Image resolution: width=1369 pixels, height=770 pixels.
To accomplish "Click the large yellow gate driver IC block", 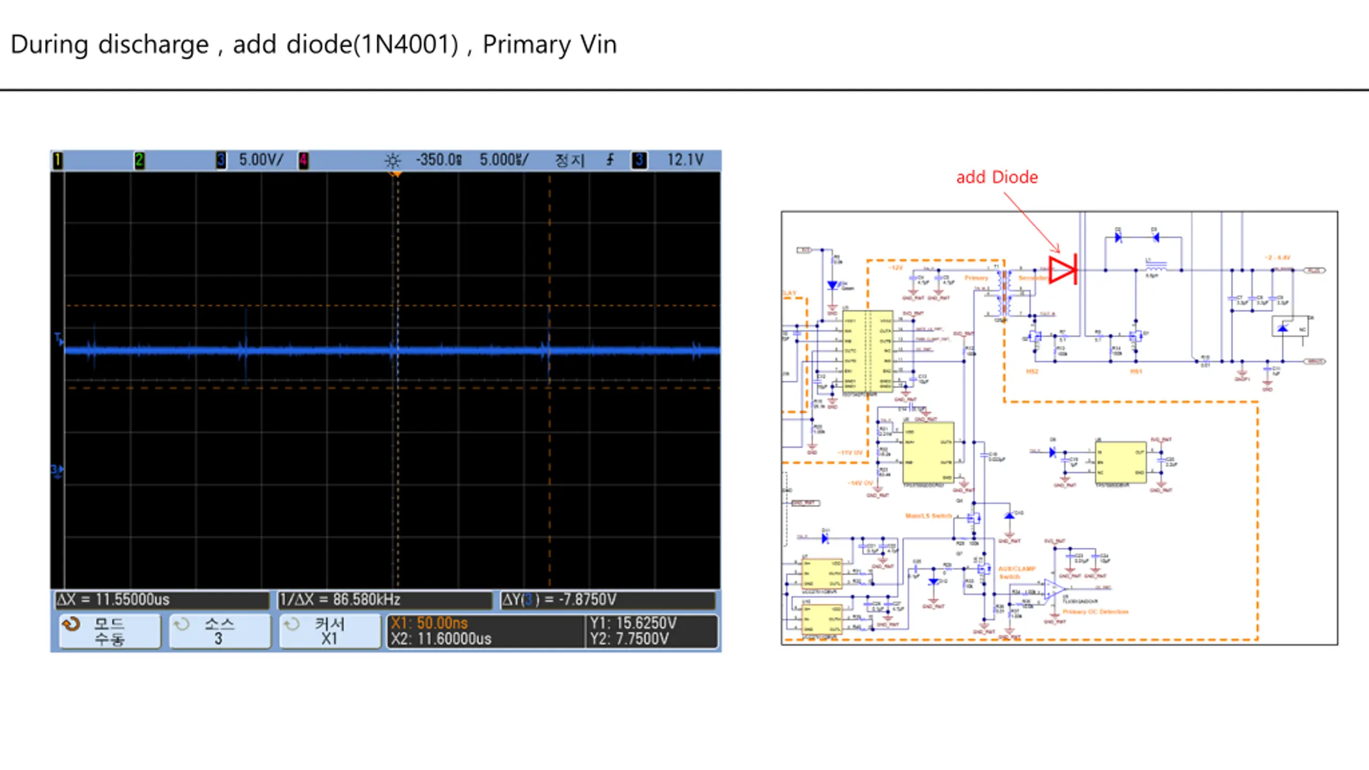I will pos(867,351).
